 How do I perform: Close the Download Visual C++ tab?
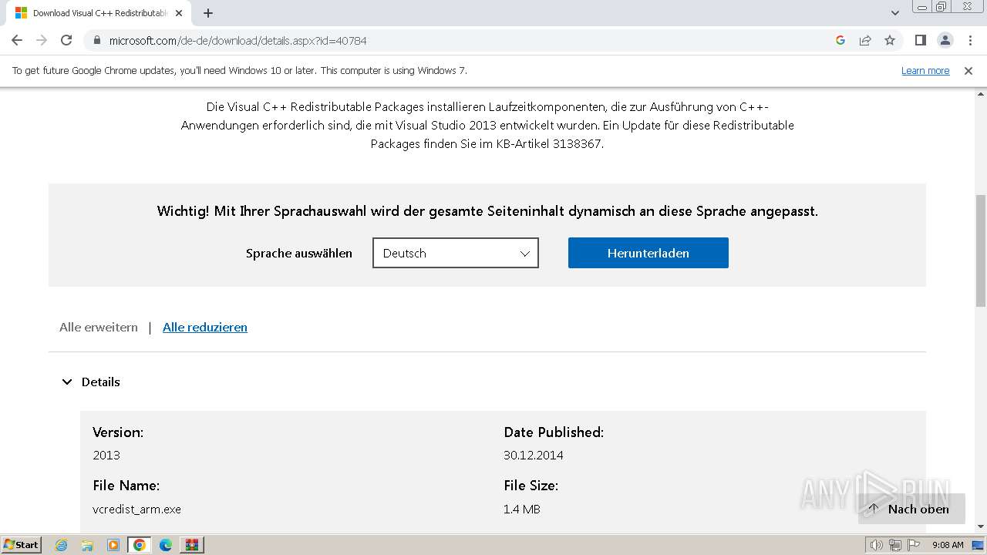[179, 13]
